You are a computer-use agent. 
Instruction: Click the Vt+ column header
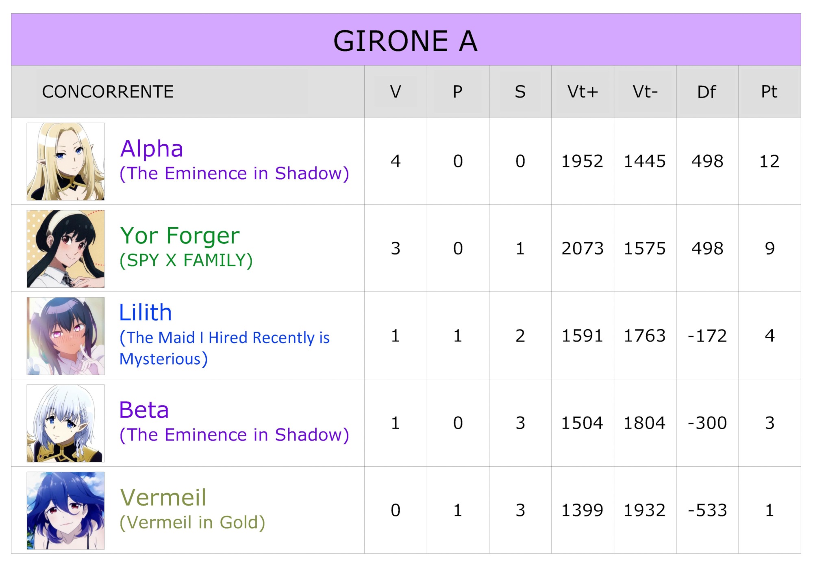click(583, 92)
